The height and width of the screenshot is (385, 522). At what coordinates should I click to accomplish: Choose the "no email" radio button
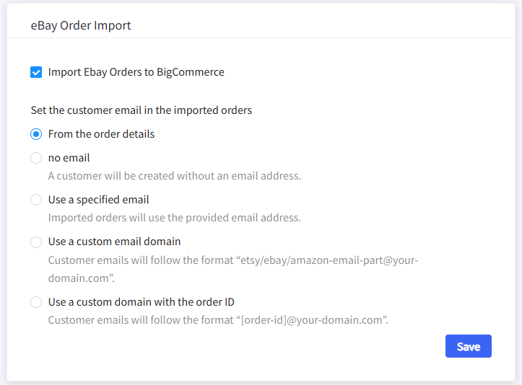pyautogui.click(x=36, y=158)
